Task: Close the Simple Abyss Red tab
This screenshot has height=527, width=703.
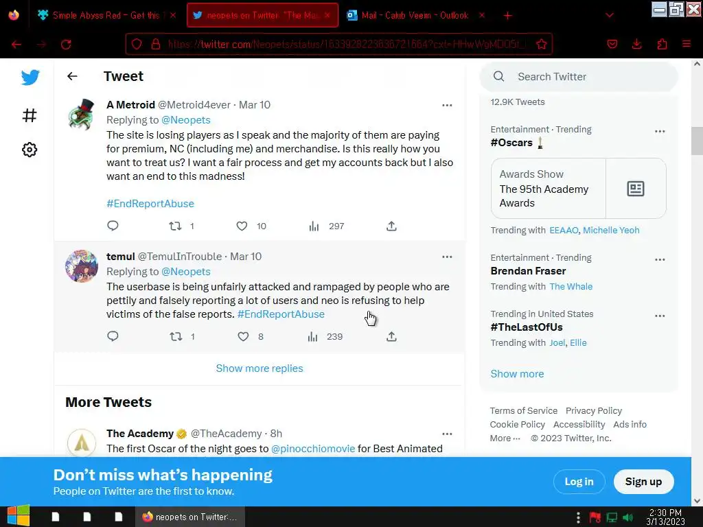Action: [x=172, y=15]
